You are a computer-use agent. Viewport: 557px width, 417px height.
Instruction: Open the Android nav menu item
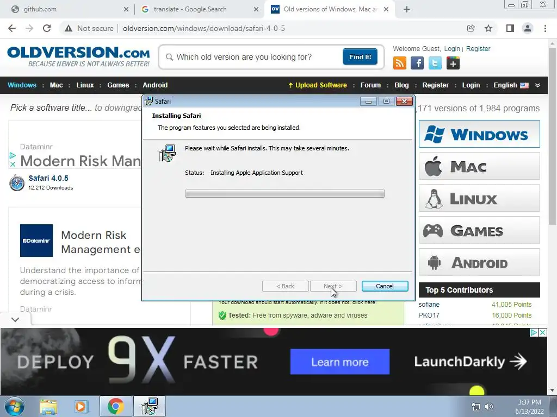[x=155, y=85]
